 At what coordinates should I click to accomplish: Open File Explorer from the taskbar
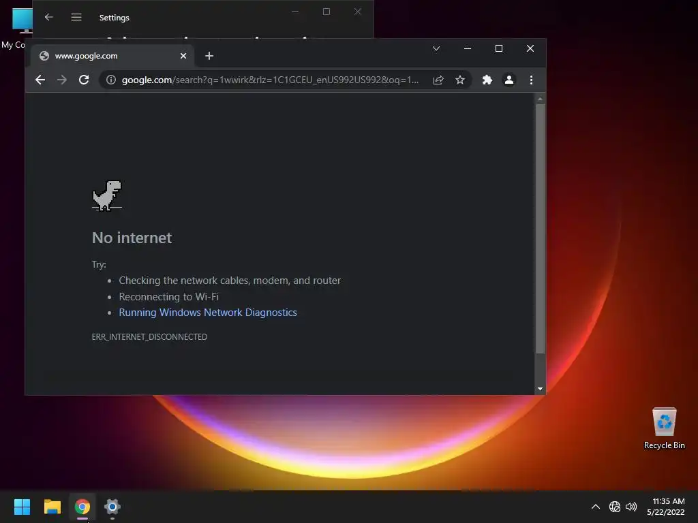52,507
